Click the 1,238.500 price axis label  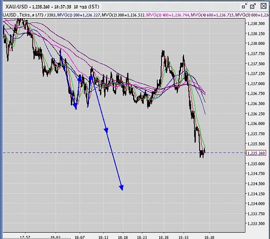coord(256,23)
